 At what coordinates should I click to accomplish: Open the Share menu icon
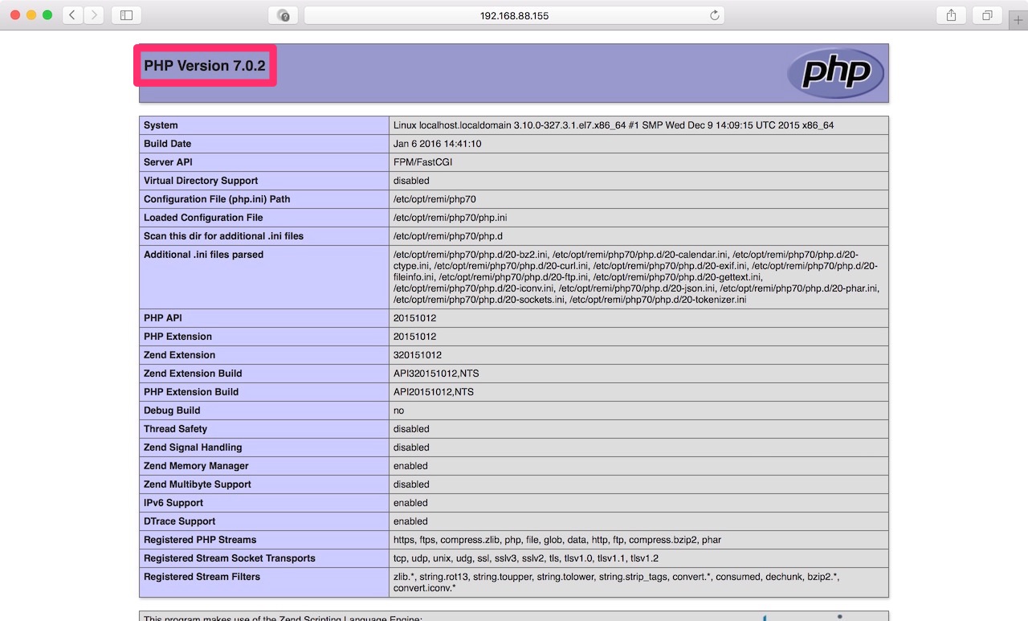click(x=951, y=15)
